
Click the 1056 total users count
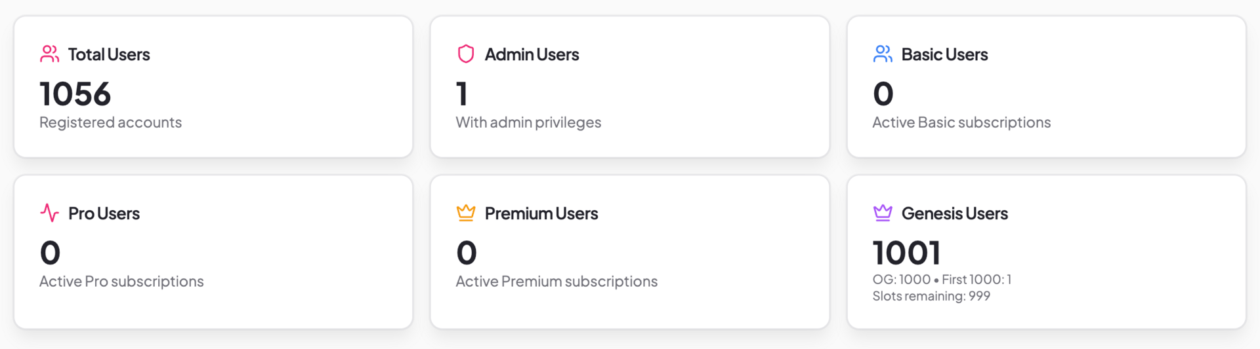click(x=75, y=94)
